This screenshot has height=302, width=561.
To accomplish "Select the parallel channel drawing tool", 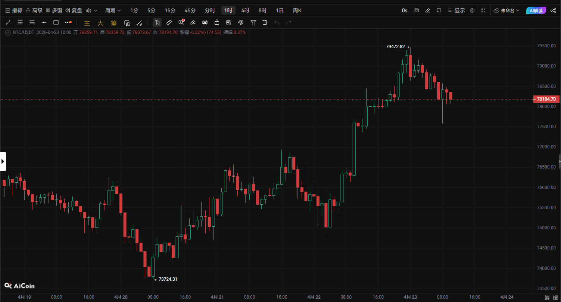I will click(x=20, y=22).
